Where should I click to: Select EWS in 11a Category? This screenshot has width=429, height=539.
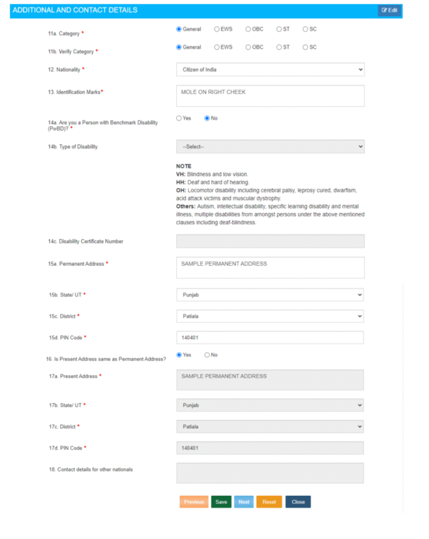[217, 29]
